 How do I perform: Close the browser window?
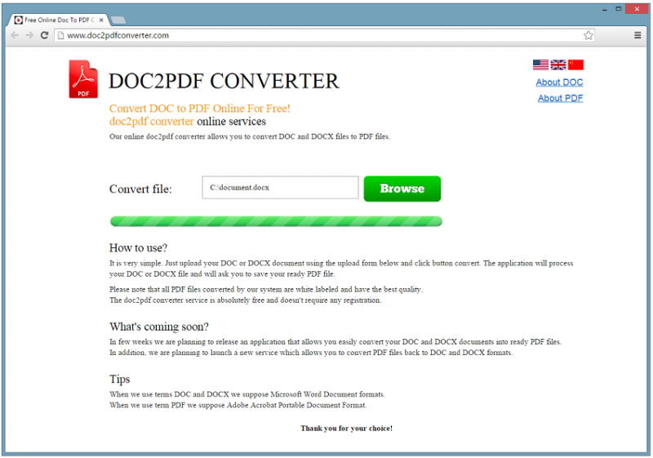637,9
